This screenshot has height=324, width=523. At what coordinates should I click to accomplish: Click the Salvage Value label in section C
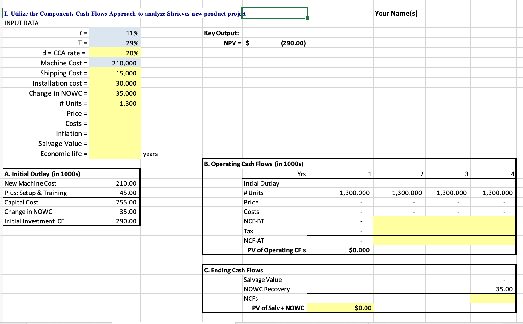click(x=263, y=280)
